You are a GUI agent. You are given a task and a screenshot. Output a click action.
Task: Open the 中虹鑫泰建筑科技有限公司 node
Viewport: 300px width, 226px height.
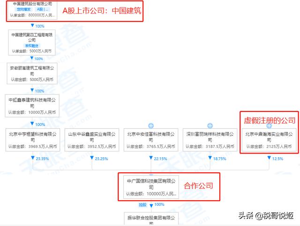(x=32, y=106)
